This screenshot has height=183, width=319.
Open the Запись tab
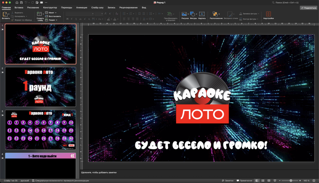click(x=111, y=7)
